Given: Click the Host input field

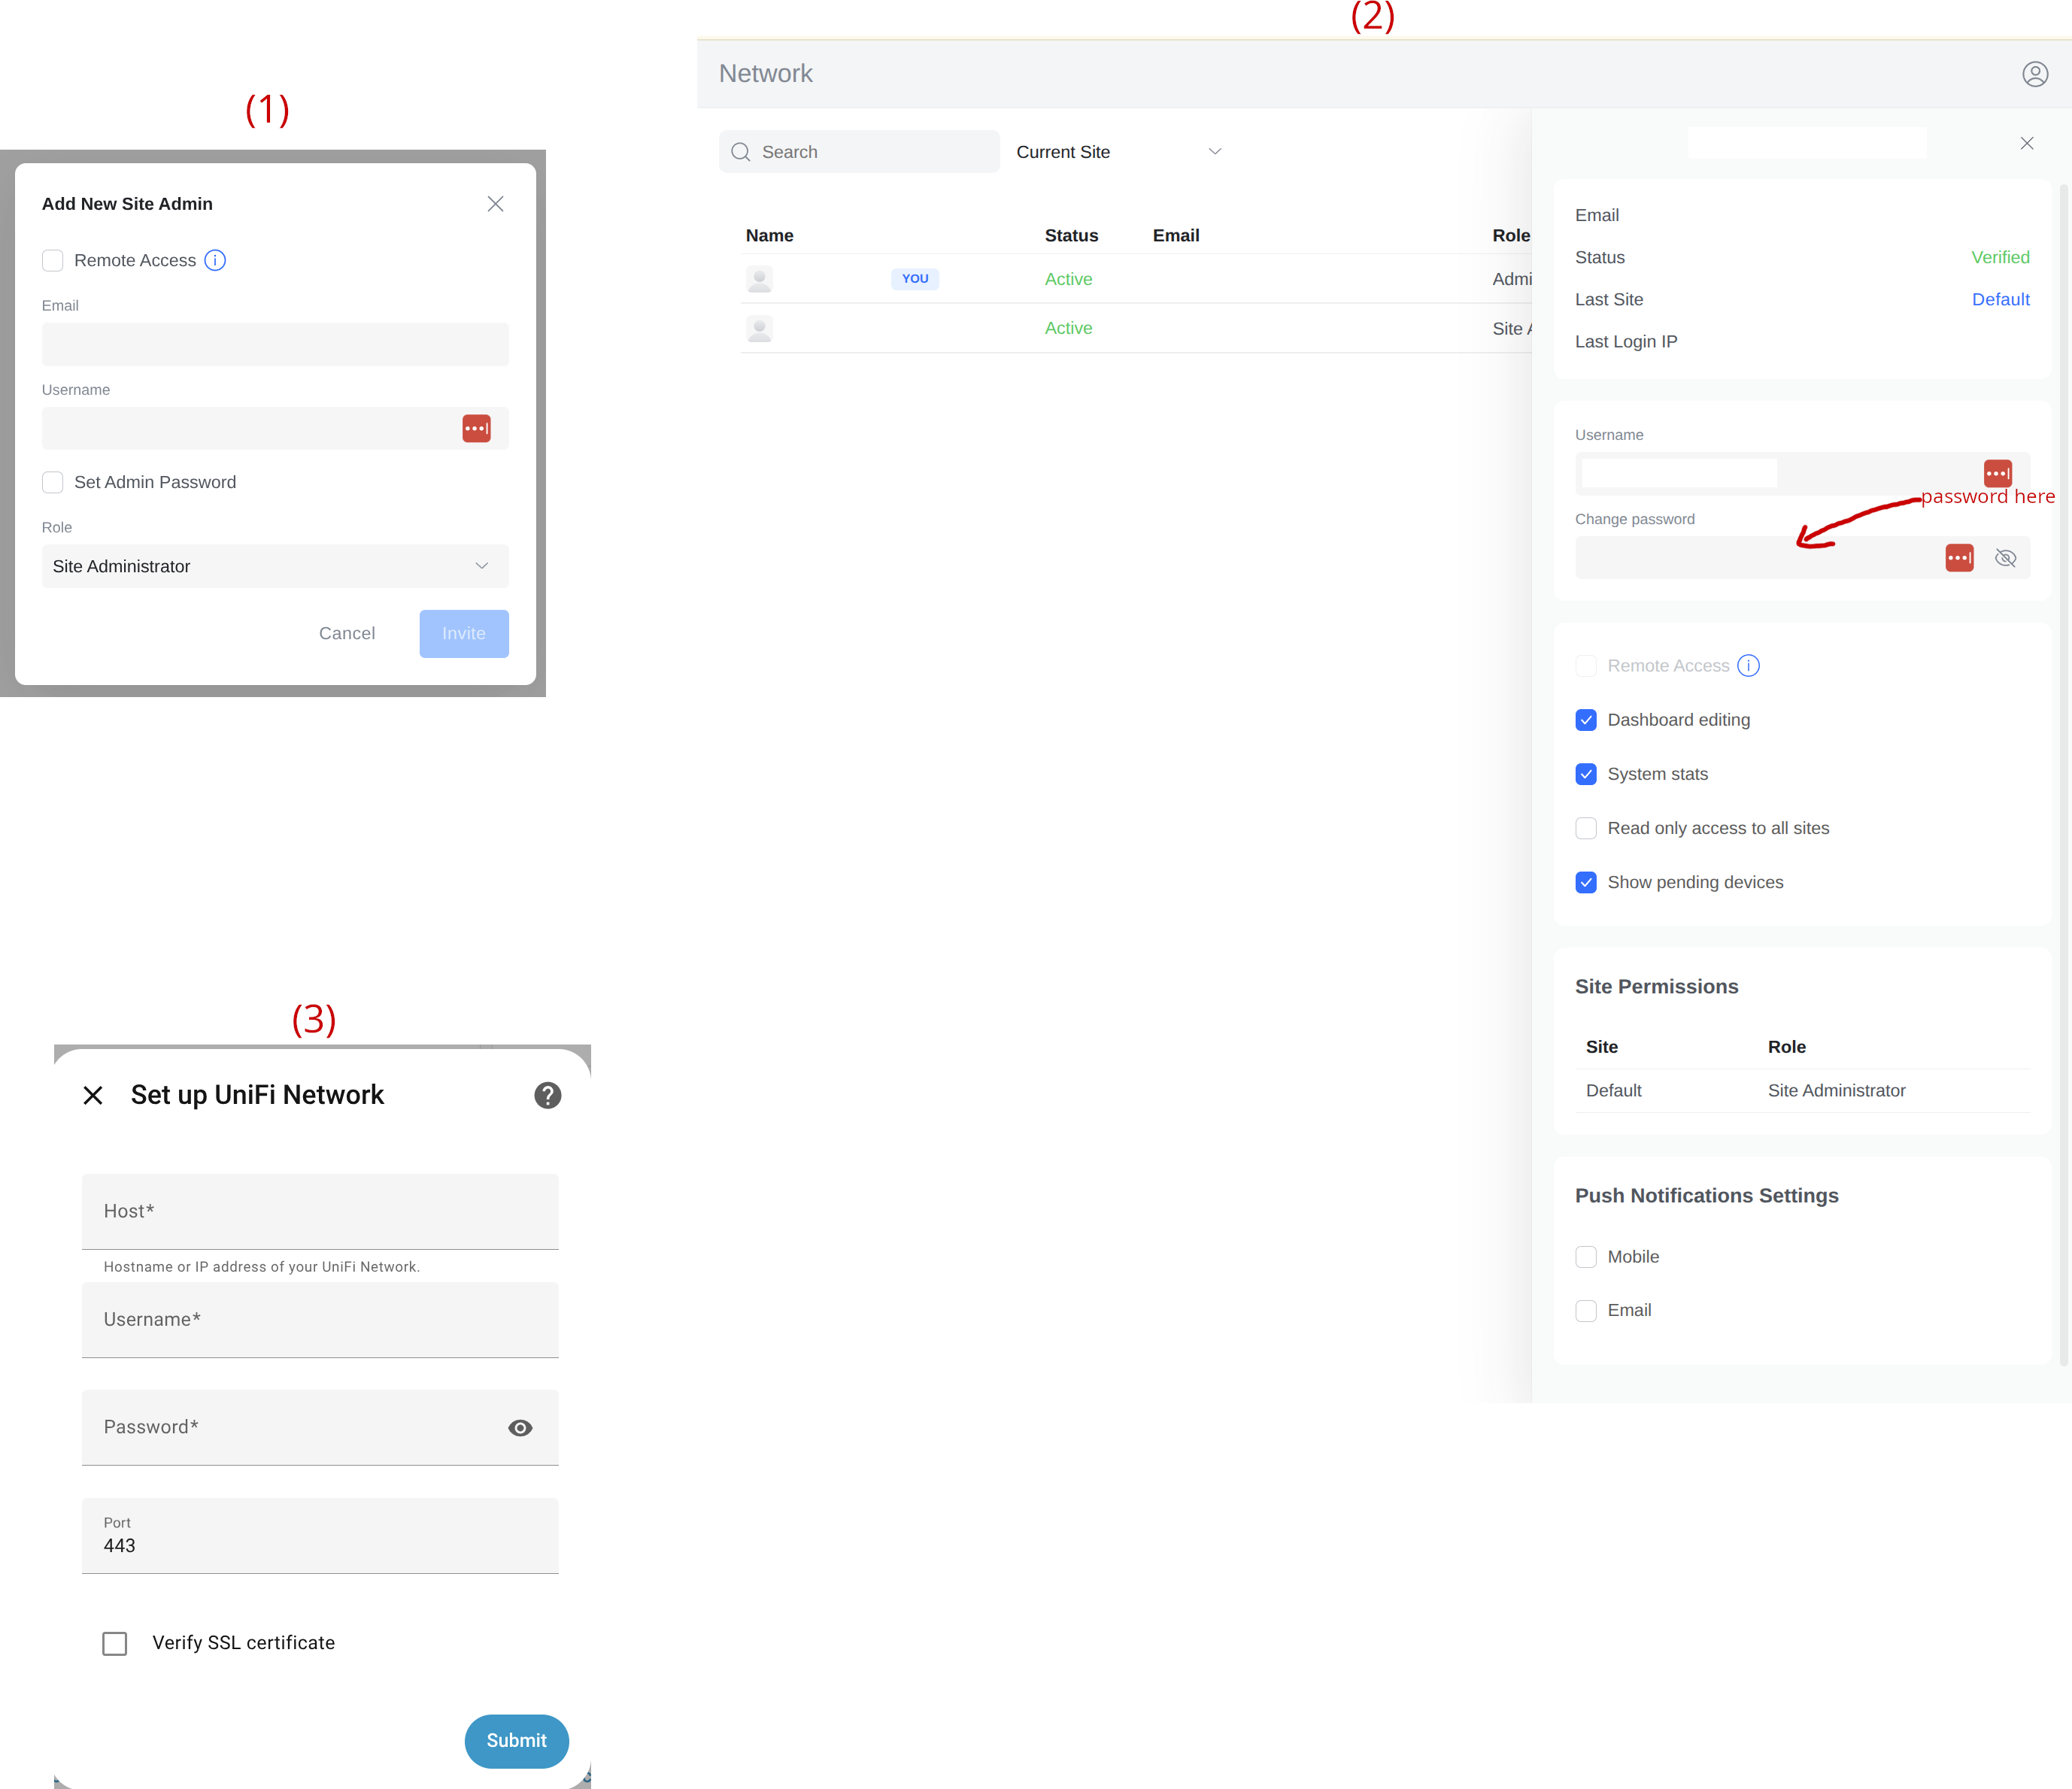Looking at the screenshot, I should pos(320,1211).
